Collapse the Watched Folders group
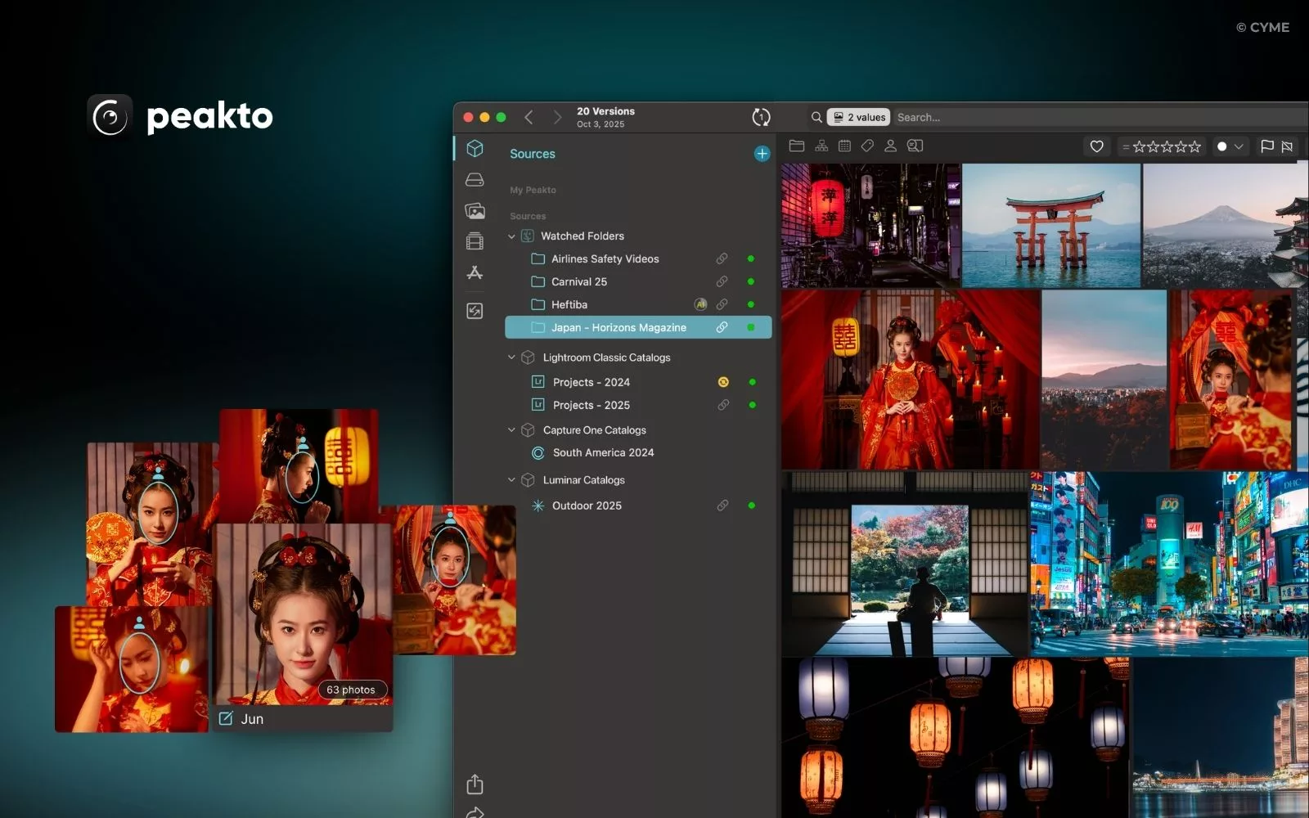Viewport: 1309px width, 818px height. (512, 236)
